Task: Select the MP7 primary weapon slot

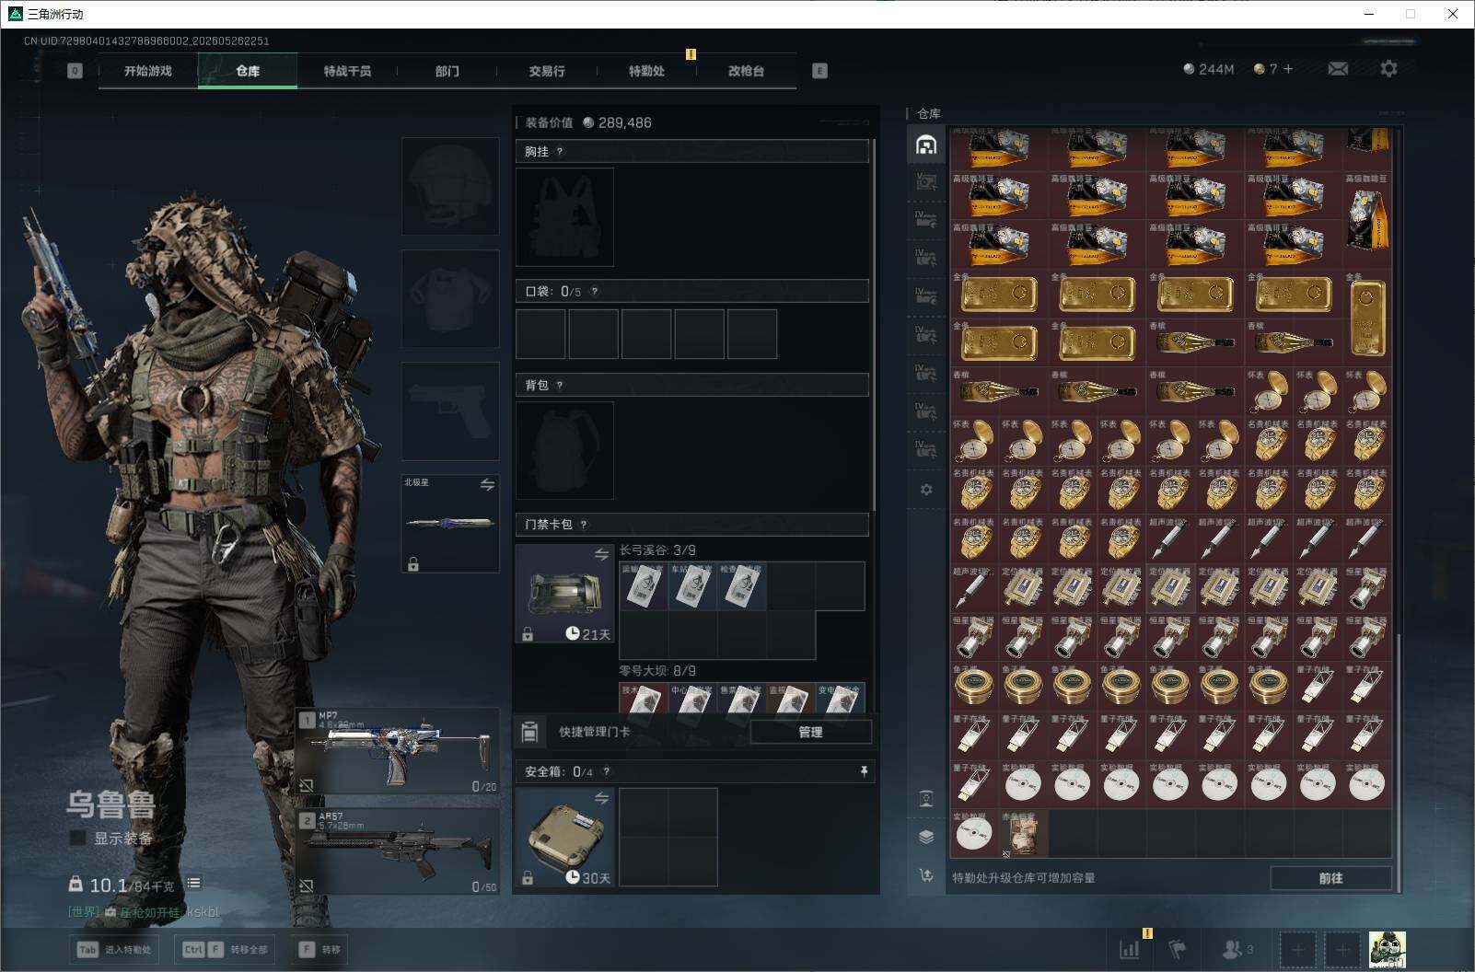Action: (398, 751)
